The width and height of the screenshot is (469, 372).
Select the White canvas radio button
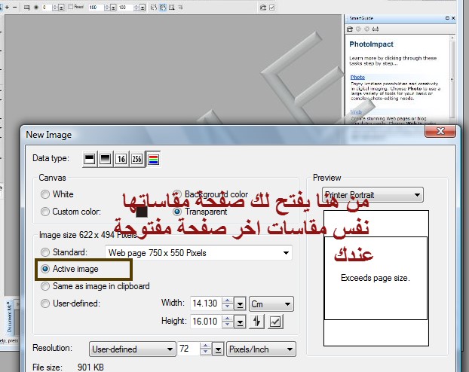click(x=47, y=194)
